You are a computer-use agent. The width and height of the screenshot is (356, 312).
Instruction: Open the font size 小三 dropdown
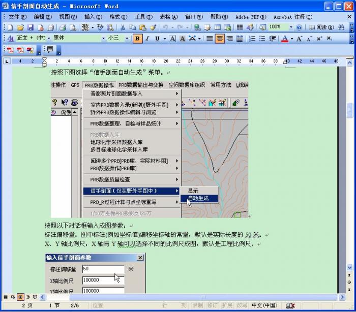127,38
